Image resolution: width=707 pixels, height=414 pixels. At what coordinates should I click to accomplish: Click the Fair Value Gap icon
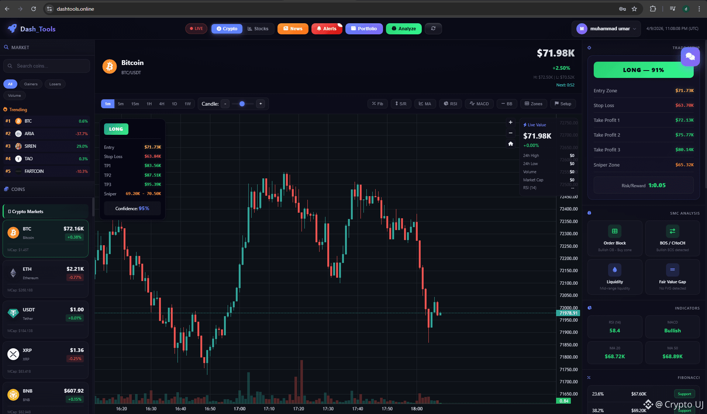click(x=672, y=270)
